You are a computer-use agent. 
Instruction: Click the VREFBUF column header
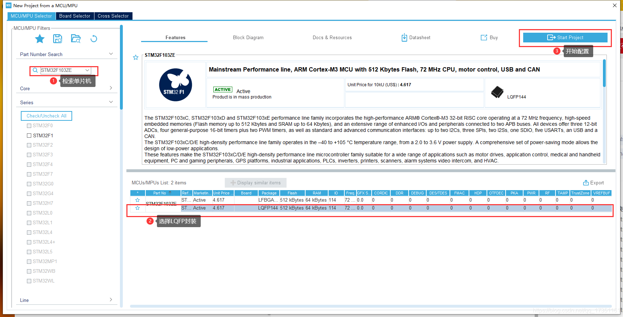[x=601, y=193]
